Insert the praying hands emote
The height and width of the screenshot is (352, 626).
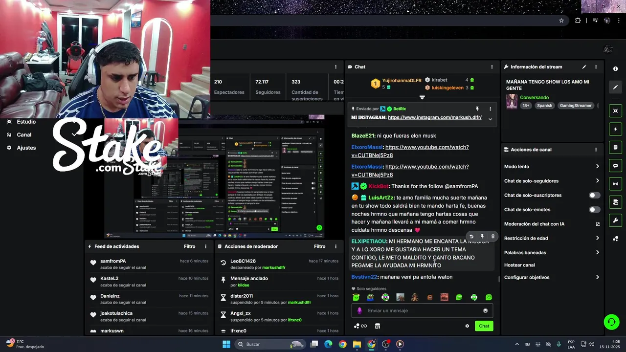[x=415, y=297]
